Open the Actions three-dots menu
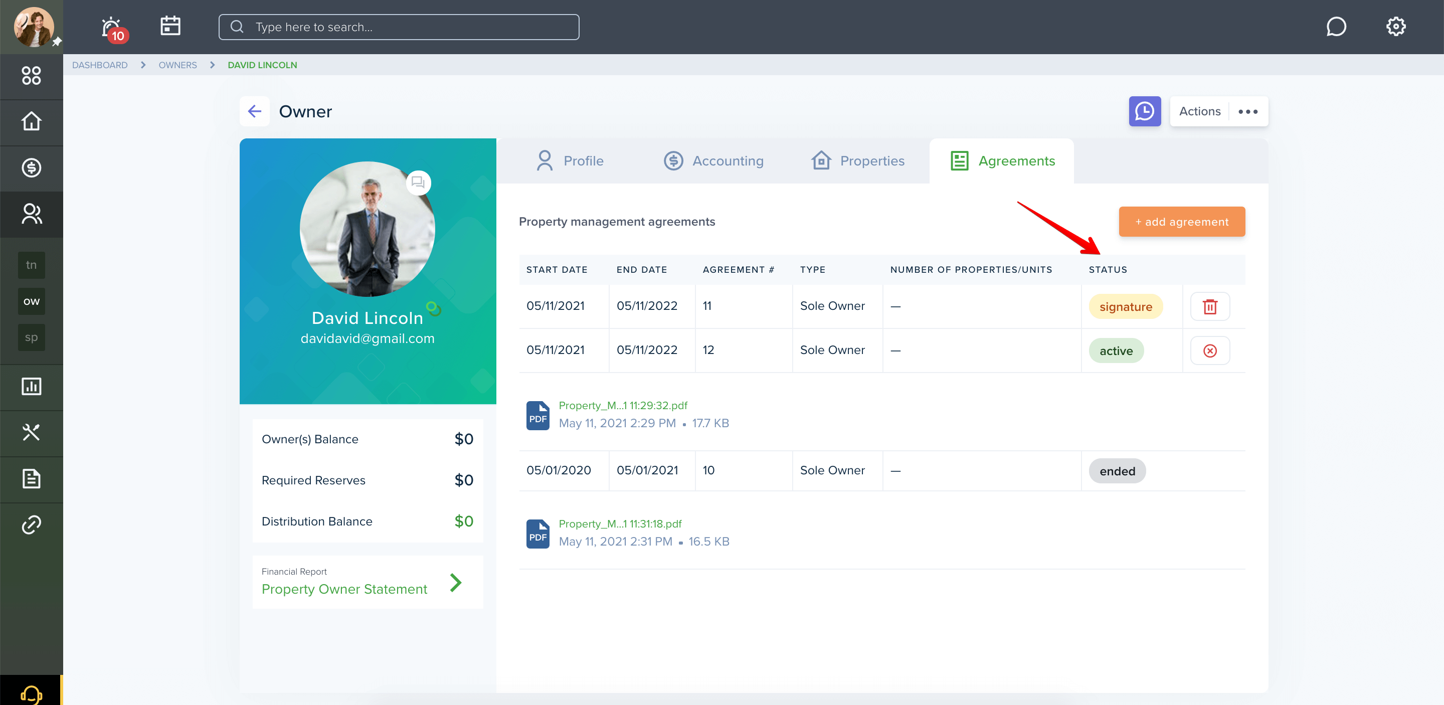The image size is (1444, 705). click(1248, 111)
